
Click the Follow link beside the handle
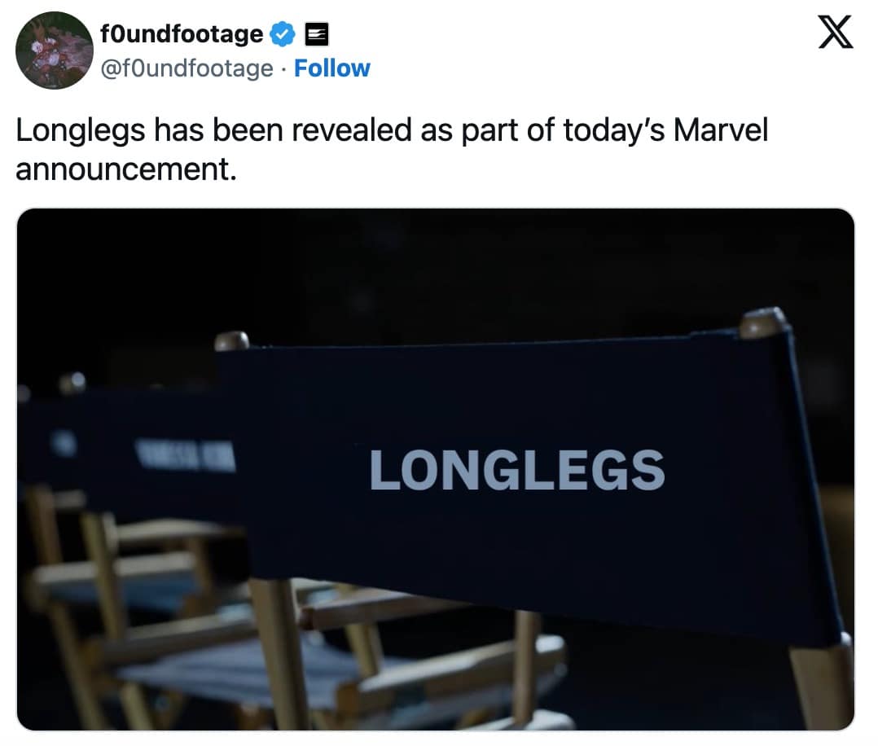click(x=331, y=68)
